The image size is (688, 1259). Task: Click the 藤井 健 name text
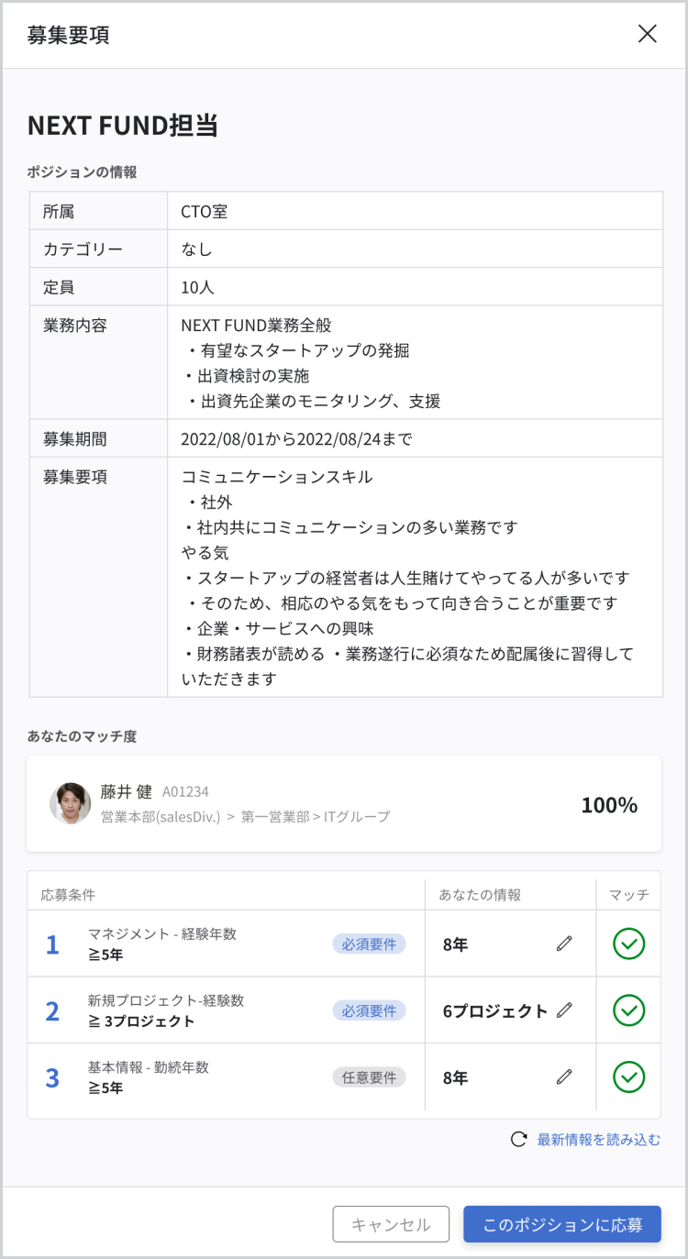(x=127, y=791)
